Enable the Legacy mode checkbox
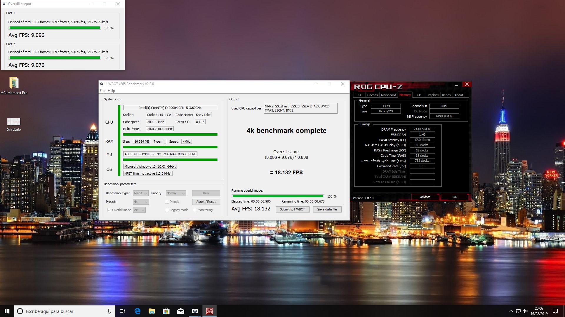The height and width of the screenshot is (317, 565). pyautogui.click(x=167, y=210)
